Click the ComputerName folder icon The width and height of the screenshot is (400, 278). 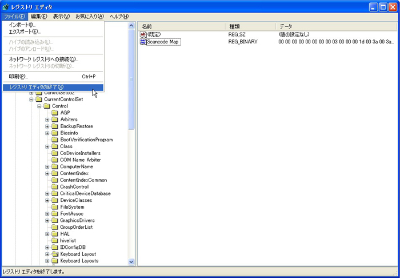pyautogui.click(x=55, y=166)
